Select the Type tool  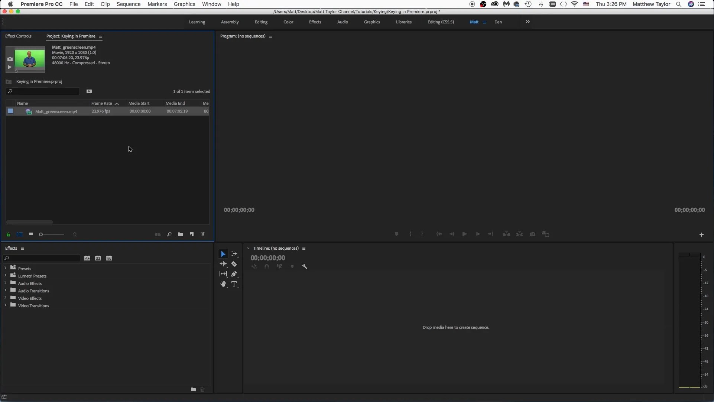click(x=234, y=284)
